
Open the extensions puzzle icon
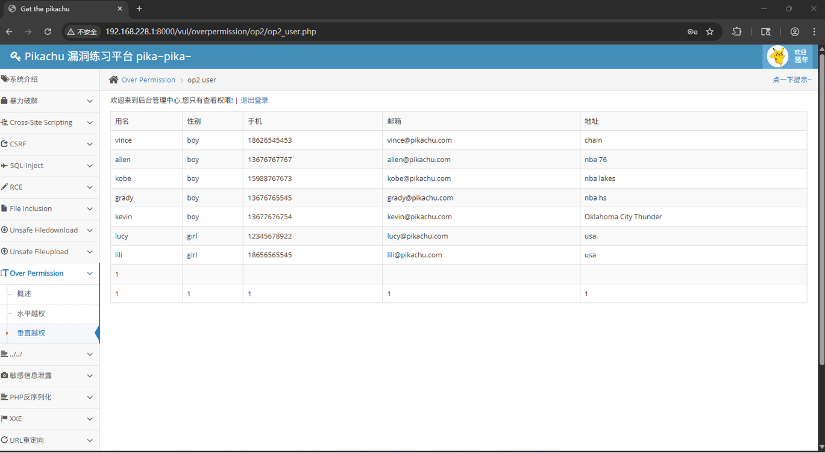(x=736, y=31)
